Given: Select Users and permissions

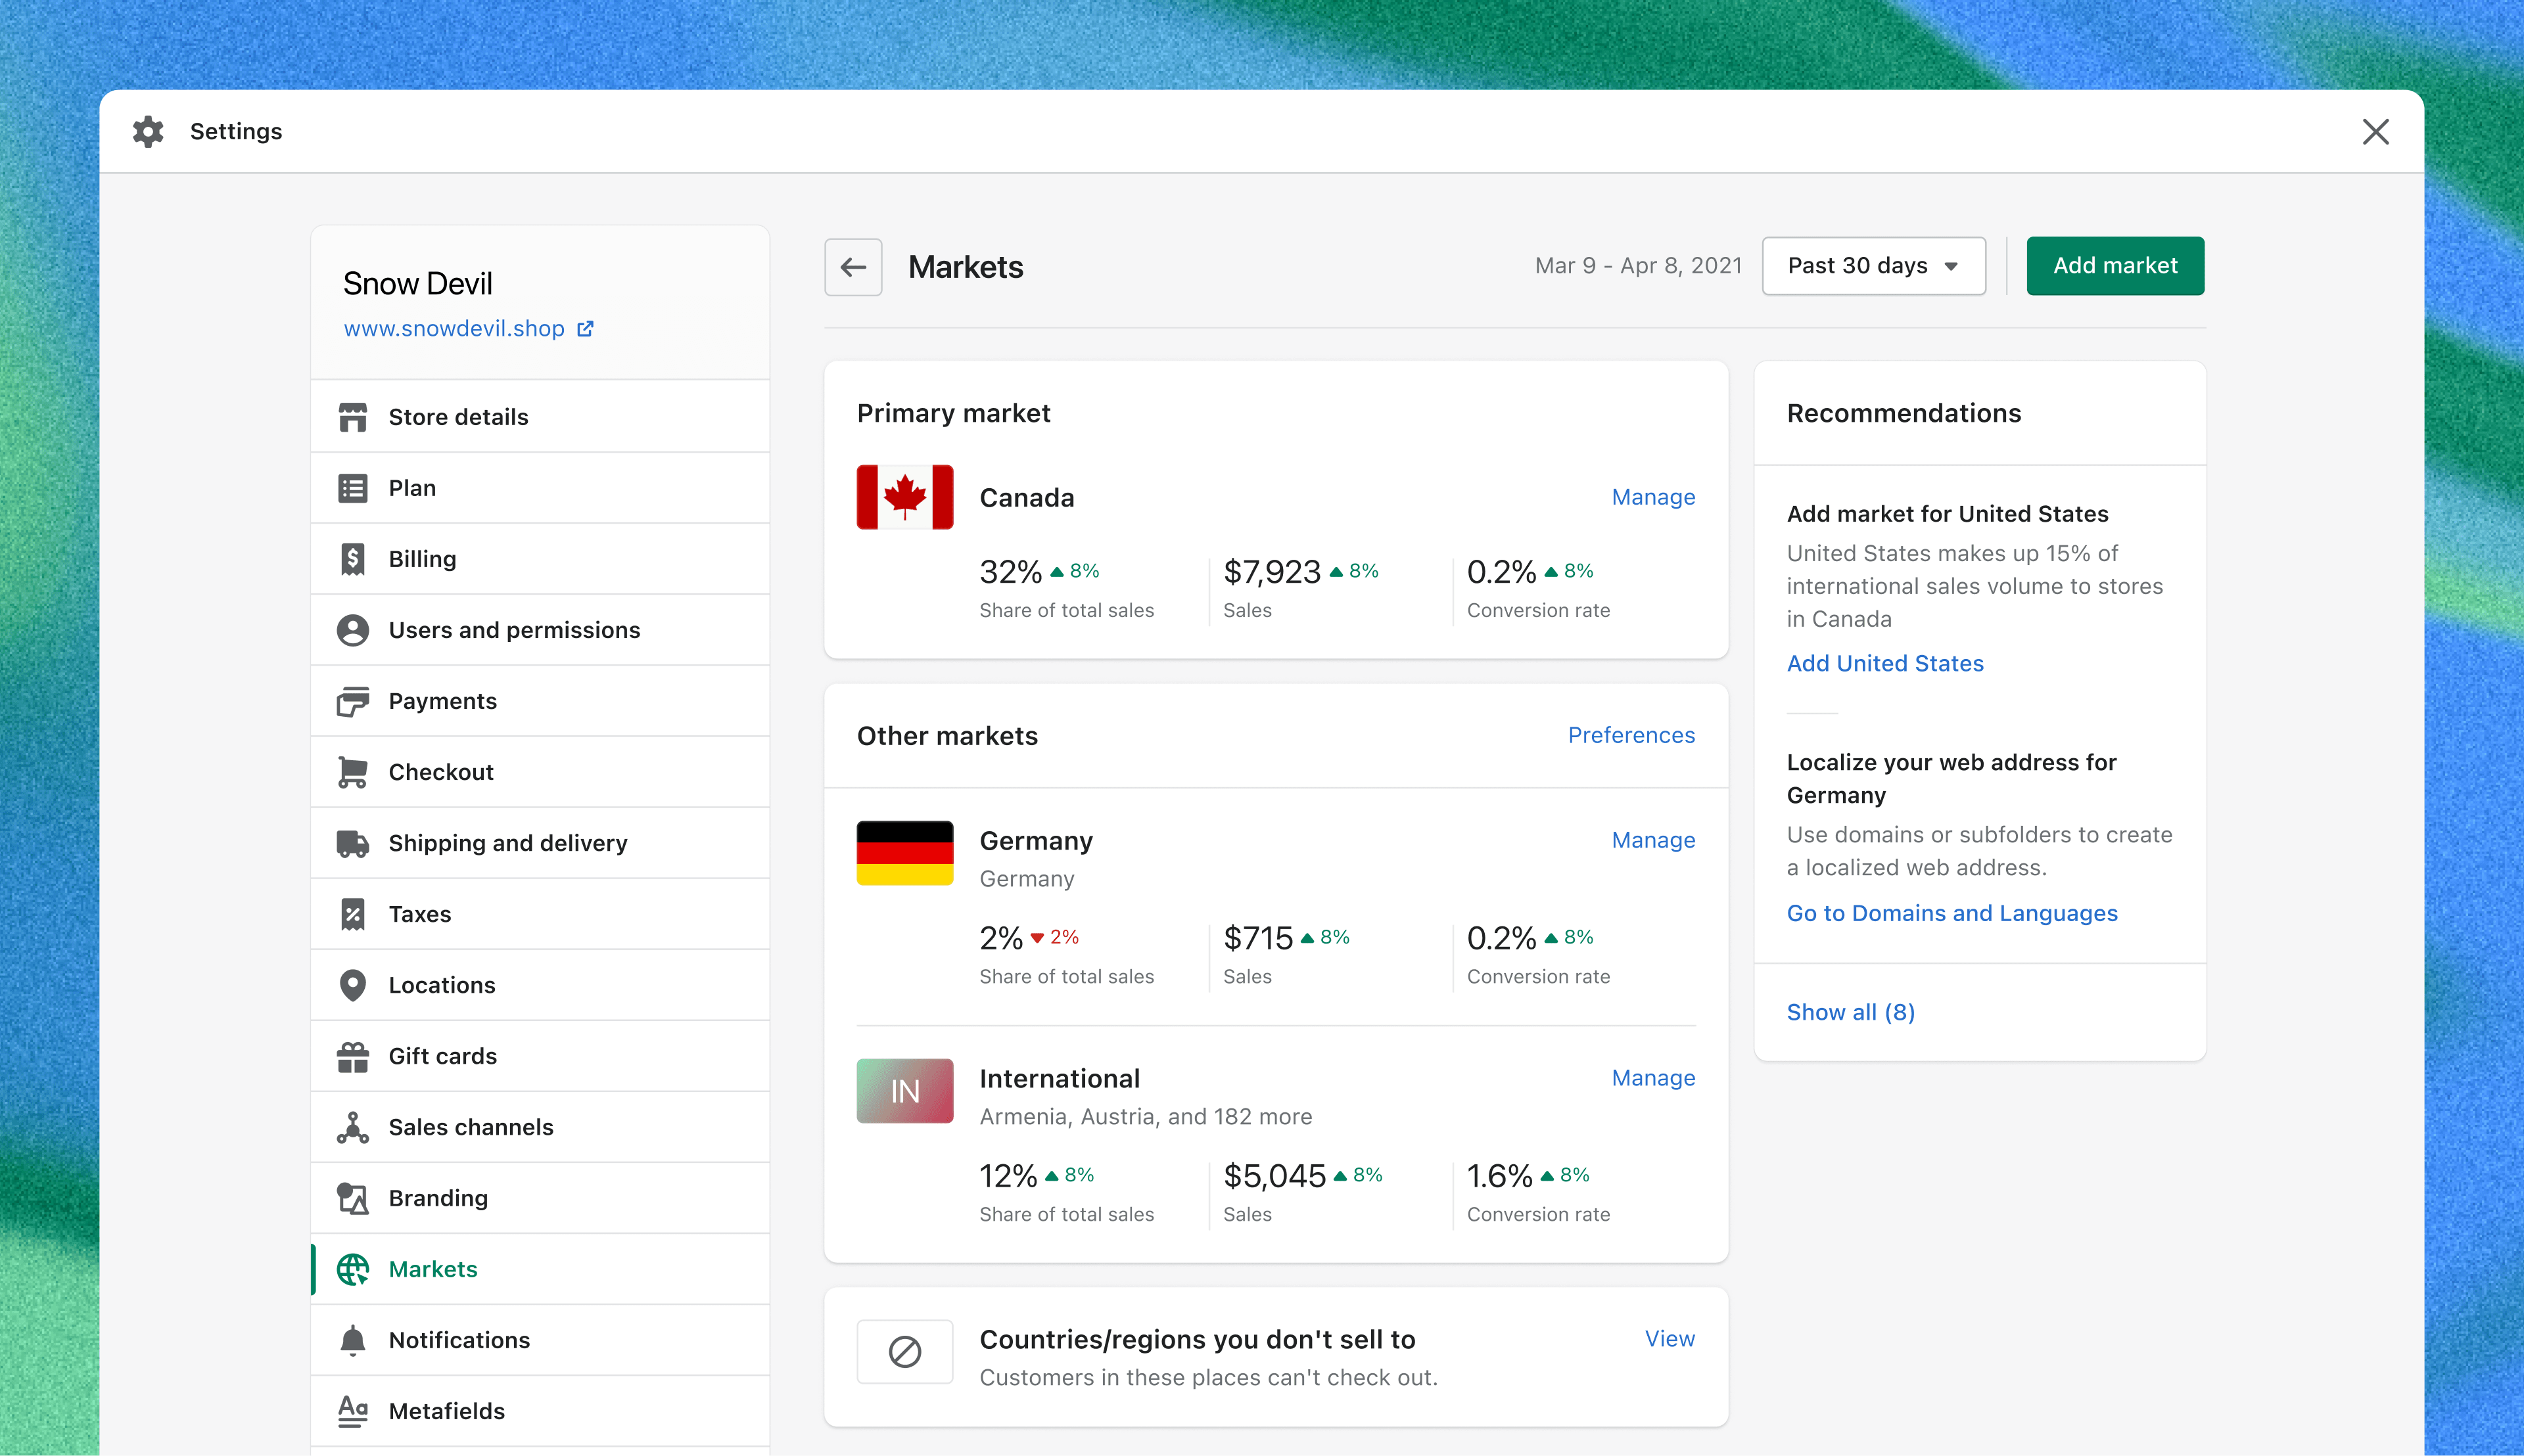Looking at the screenshot, I should point(540,630).
